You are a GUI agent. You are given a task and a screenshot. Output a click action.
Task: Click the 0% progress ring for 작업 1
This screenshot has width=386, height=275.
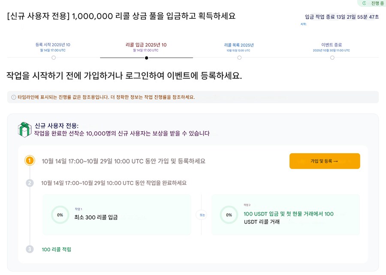click(59, 214)
